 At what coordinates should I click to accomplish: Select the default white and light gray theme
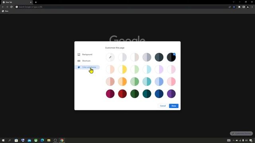click(x=122, y=57)
